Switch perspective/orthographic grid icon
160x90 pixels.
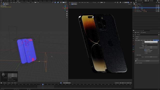click(x=67, y=17)
